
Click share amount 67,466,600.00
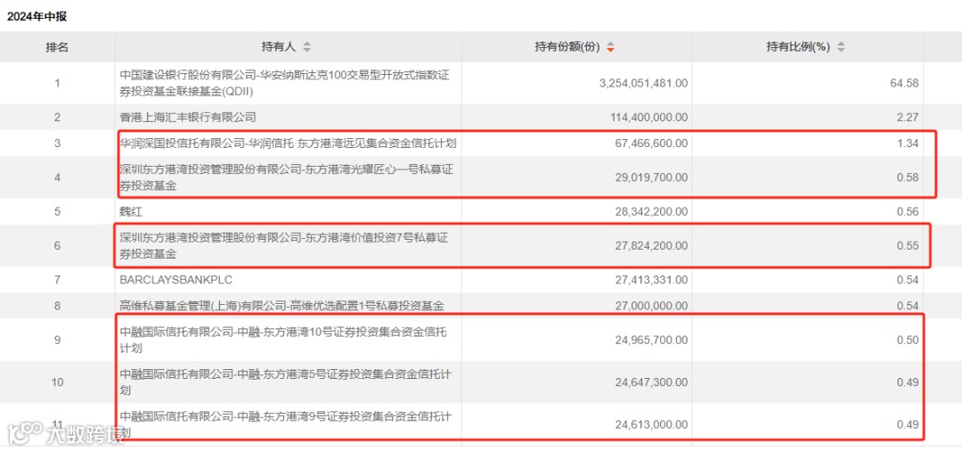[x=650, y=144]
